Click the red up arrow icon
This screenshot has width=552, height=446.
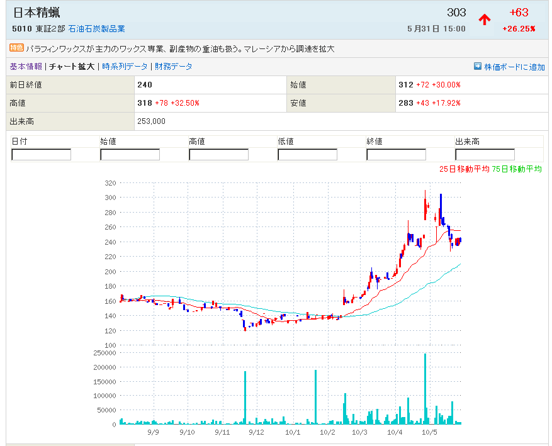(x=484, y=20)
